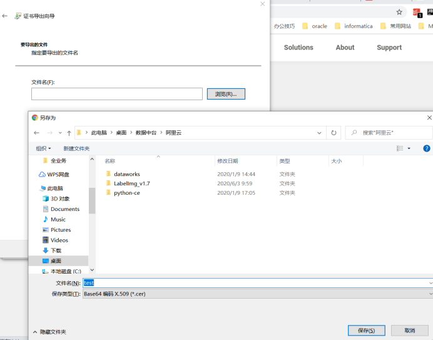The width and height of the screenshot is (433, 340).
Task: Open help with blue question mark icon
Action: point(426,148)
